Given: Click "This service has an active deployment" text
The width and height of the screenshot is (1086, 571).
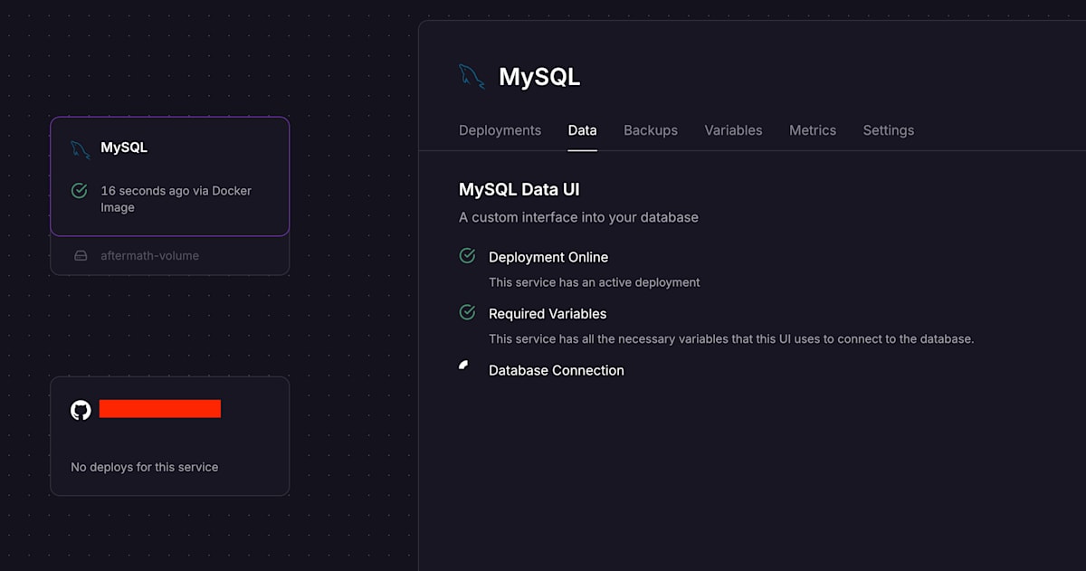Looking at the screenshot, I should [595, 282].
